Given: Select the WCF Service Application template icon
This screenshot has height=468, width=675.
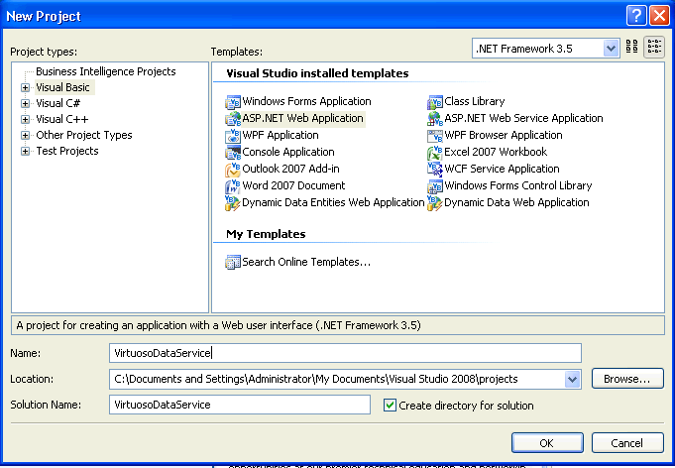Looking at the screenshot, I should point(435,169).
